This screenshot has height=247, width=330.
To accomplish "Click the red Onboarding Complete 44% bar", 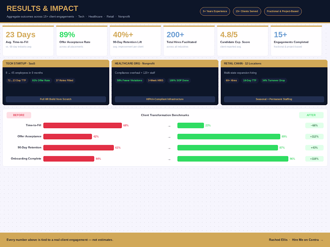I will click(69, 159).
